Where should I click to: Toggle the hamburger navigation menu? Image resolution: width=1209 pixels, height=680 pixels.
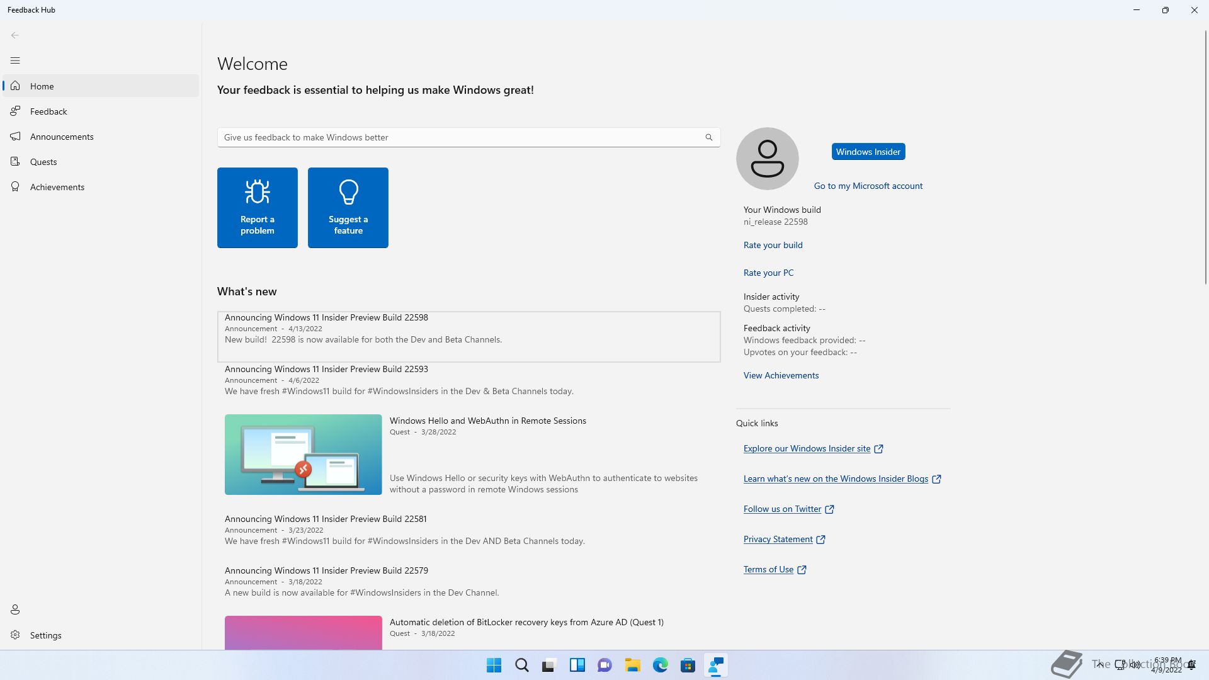pos(15,60)
